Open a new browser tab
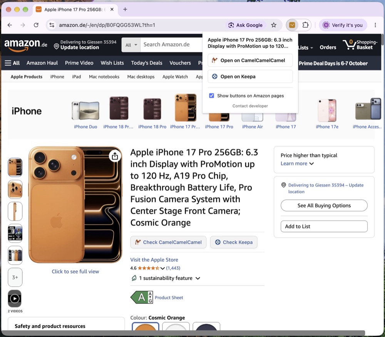The image size is (385, 337). [125, 9]
